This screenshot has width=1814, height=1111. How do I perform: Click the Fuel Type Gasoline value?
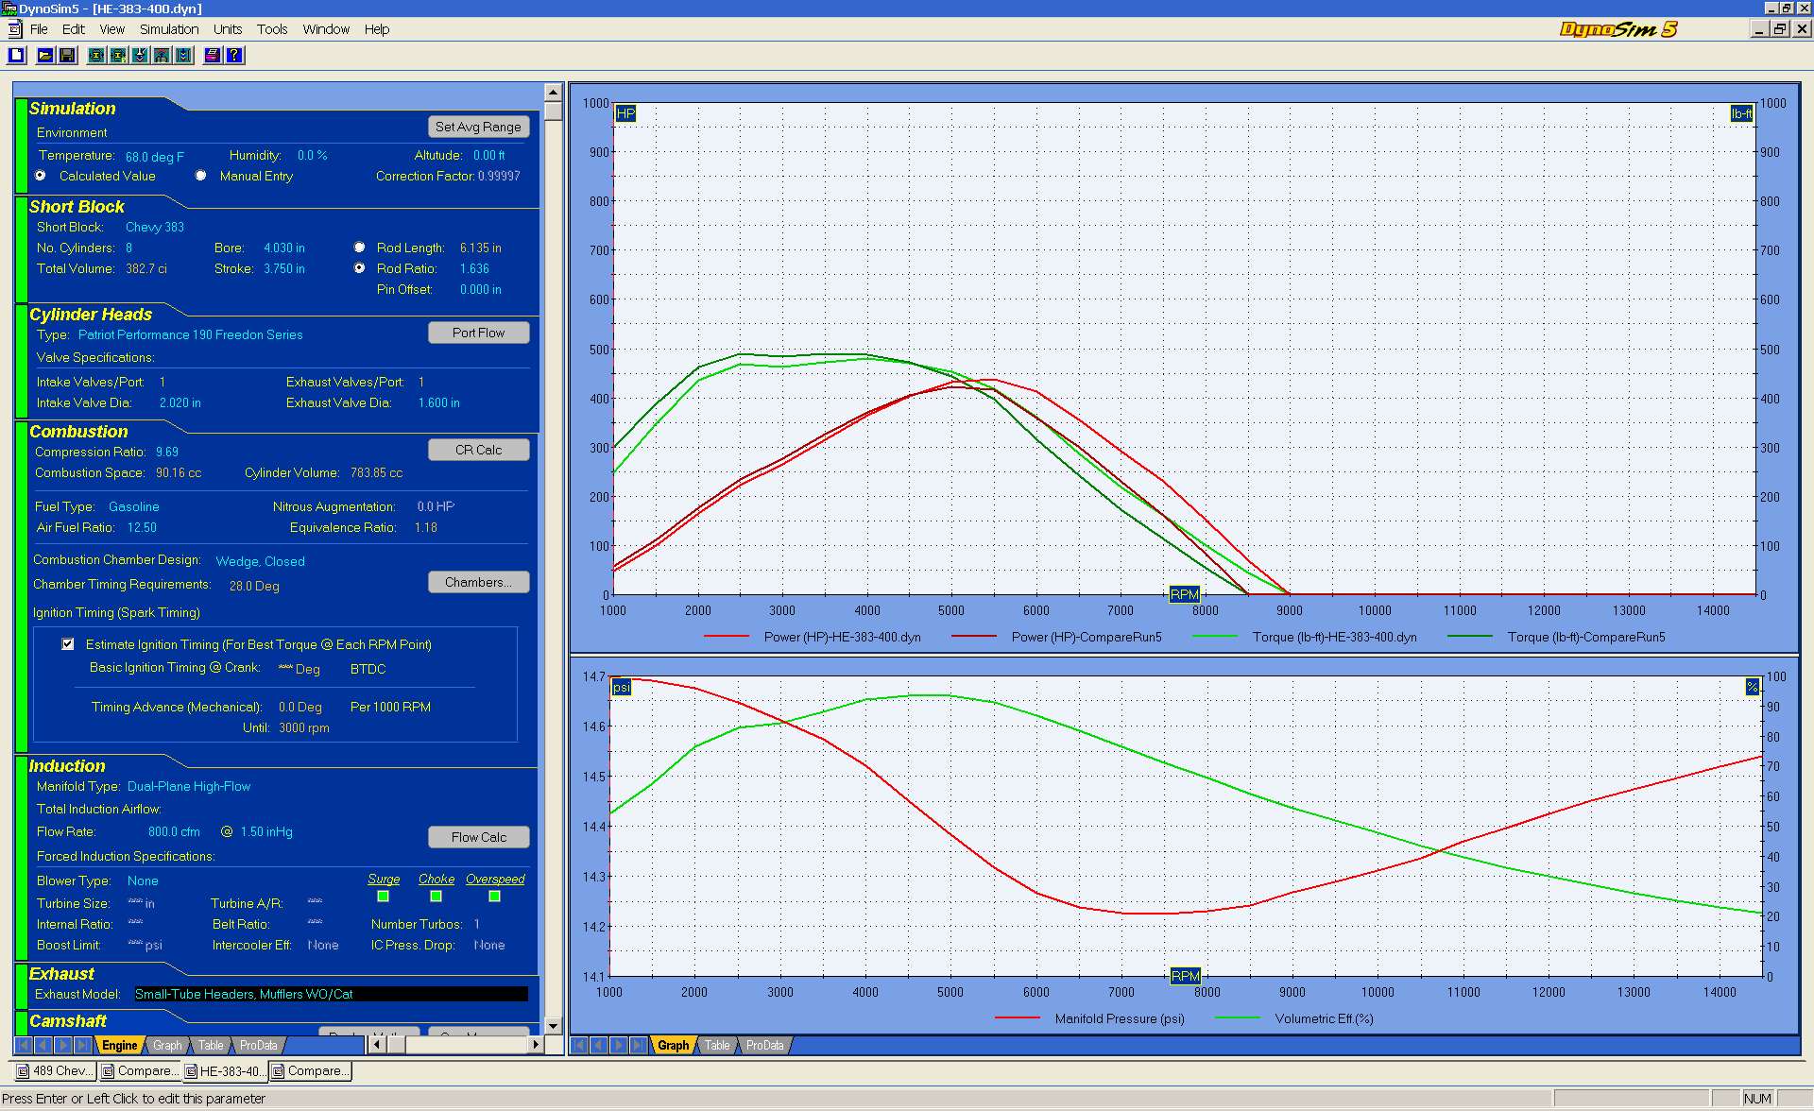click(134, 506)
